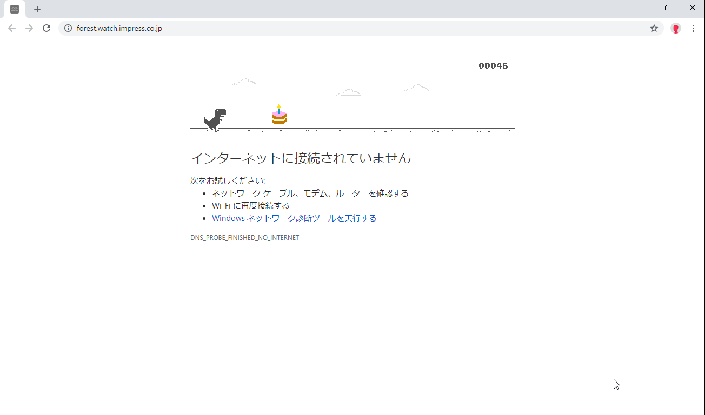This screenshot has height=415, width=705.
Task: Click the T-Rex dinosaur in the game
Action: tap(215, 120)
